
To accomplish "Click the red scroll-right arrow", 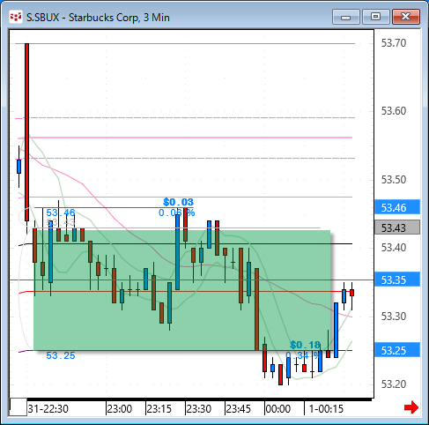I will pos(411,407).
